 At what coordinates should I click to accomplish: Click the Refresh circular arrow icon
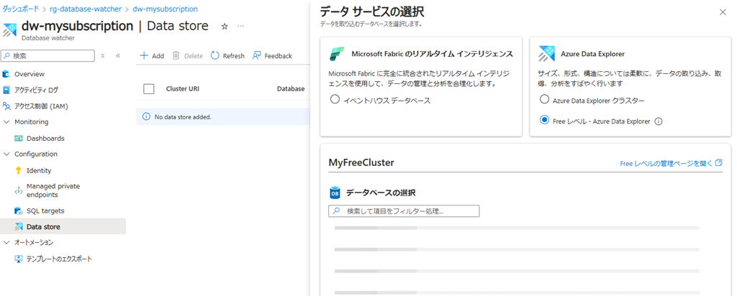[x=214, y=55]
